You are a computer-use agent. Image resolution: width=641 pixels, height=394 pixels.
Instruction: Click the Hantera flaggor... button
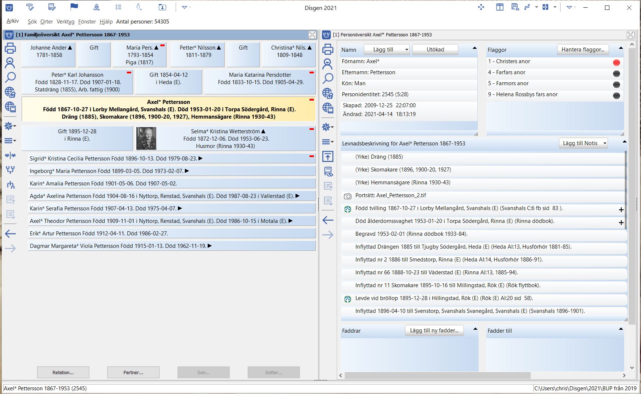(x=583, y=50)
